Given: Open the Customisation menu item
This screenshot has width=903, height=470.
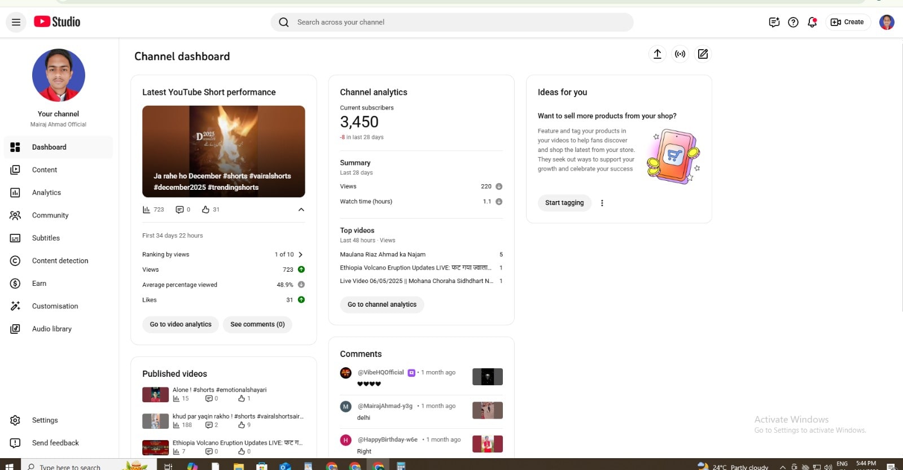Looking at the screenshot, I should (58, 306).
